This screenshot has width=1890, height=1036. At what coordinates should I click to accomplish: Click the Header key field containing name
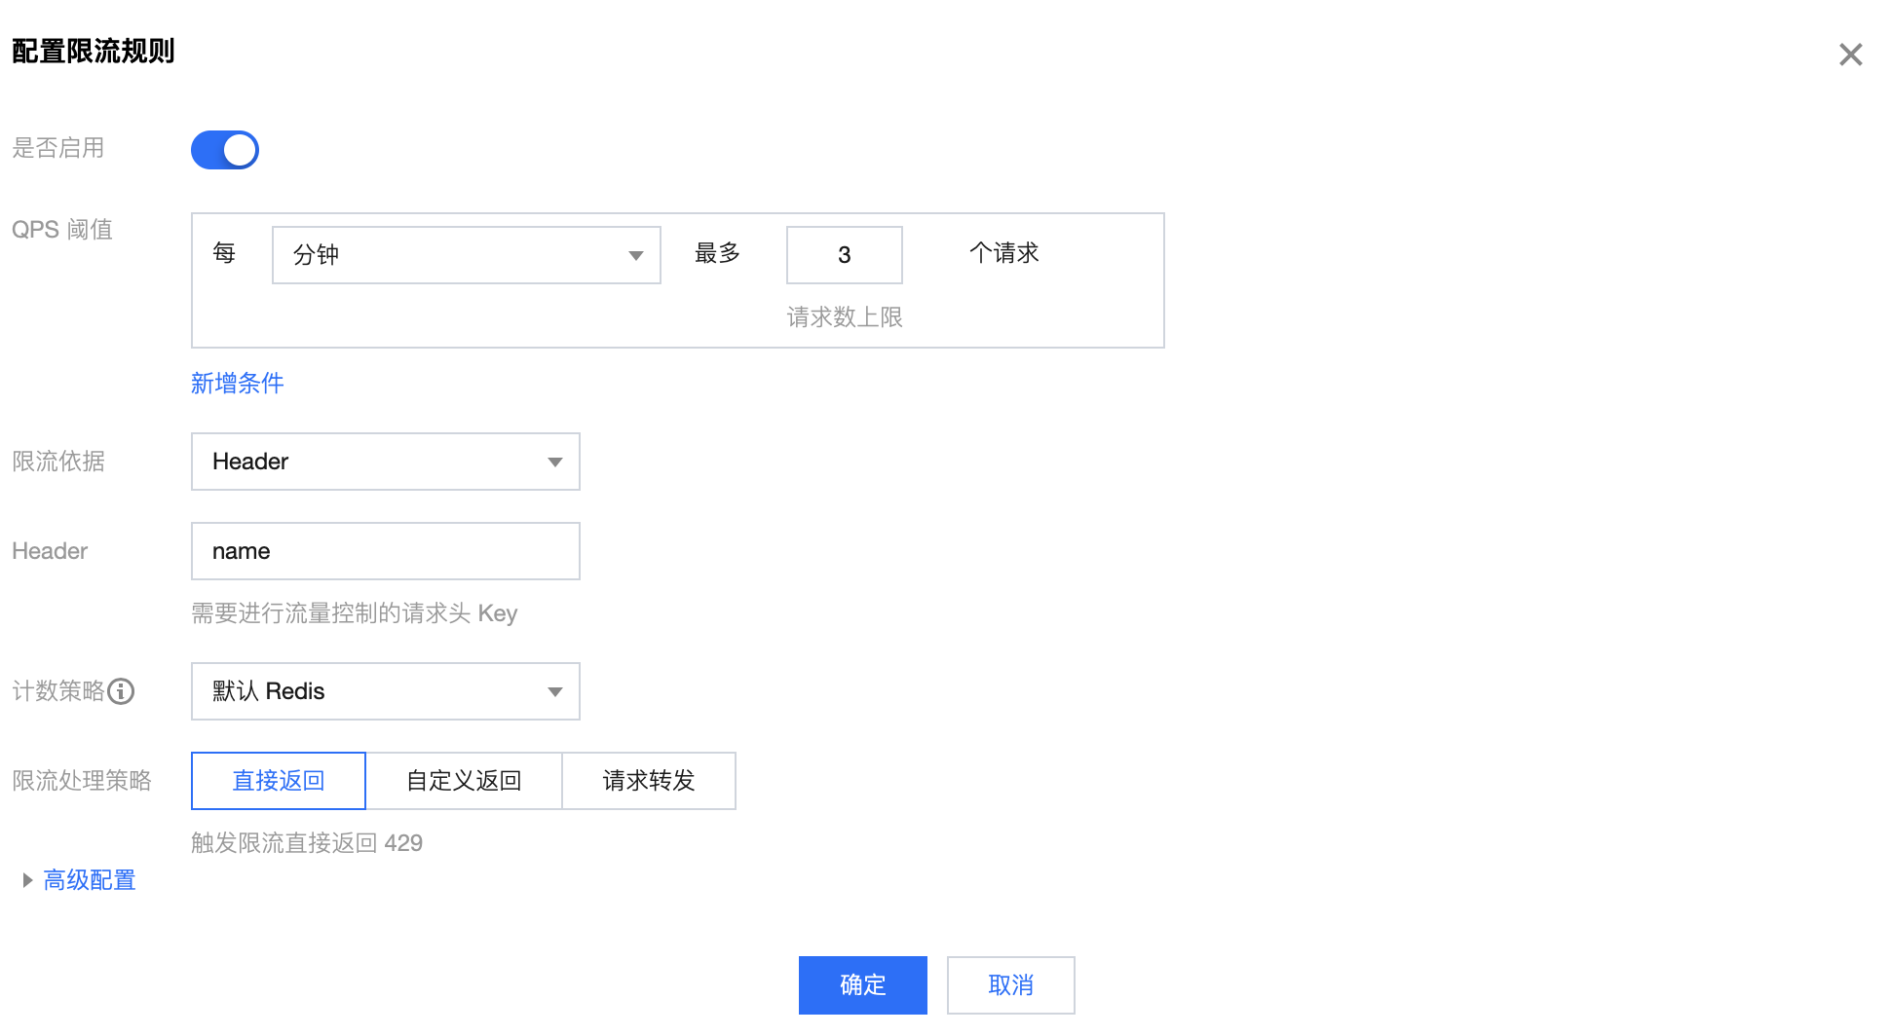(386, 551)
